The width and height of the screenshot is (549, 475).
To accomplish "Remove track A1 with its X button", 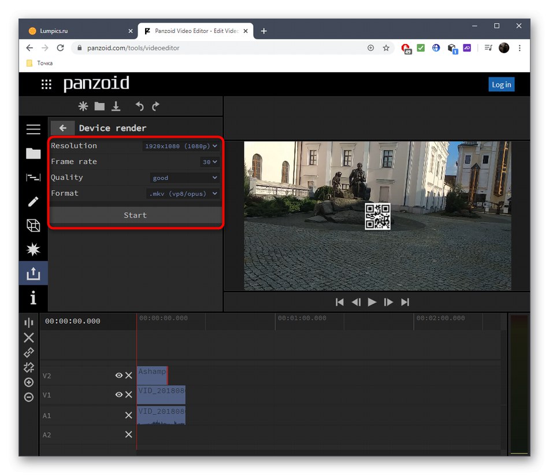I will pos(128,415).
